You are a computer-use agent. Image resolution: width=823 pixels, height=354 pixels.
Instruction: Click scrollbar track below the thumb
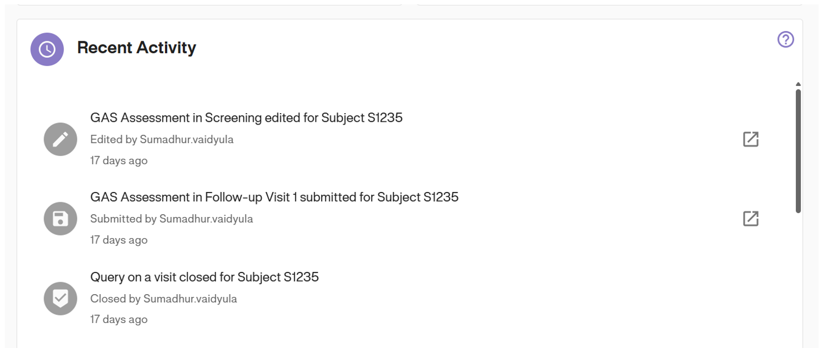tap(798, 272)
